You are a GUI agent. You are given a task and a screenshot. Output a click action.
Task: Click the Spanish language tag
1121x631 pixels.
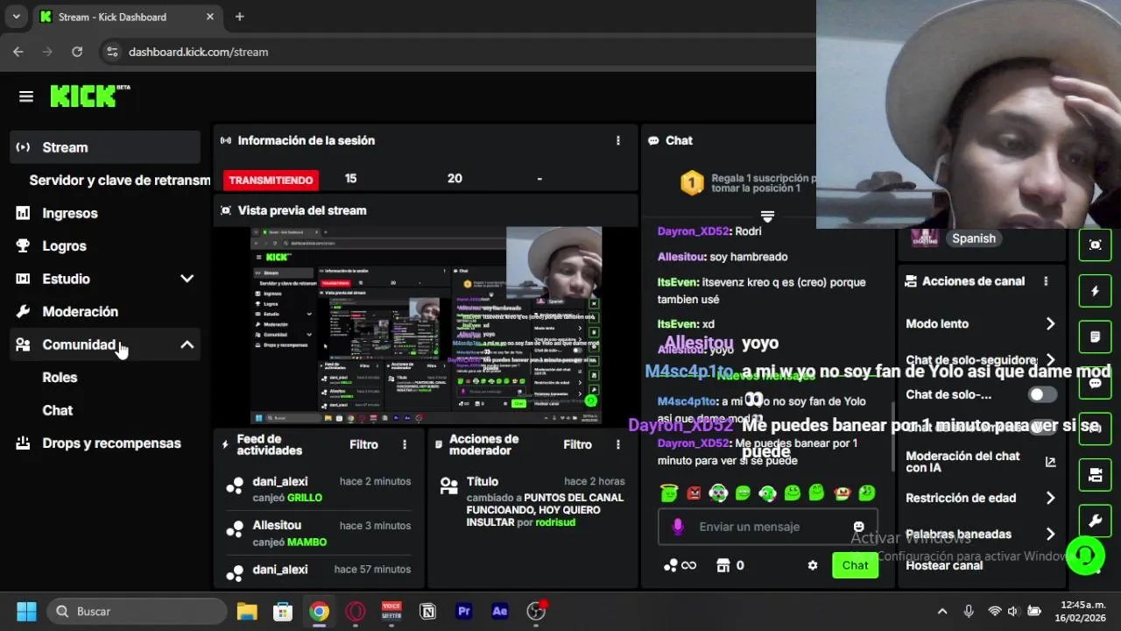[974, 238]
